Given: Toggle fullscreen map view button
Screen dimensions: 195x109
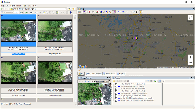Looking at the screenshot, I should point(191,18).
